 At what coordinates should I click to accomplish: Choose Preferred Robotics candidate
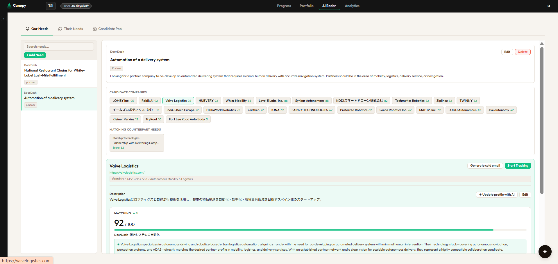(x=356, y=110)
